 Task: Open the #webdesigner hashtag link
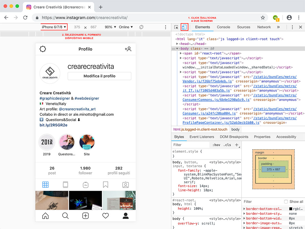[87, 98]
